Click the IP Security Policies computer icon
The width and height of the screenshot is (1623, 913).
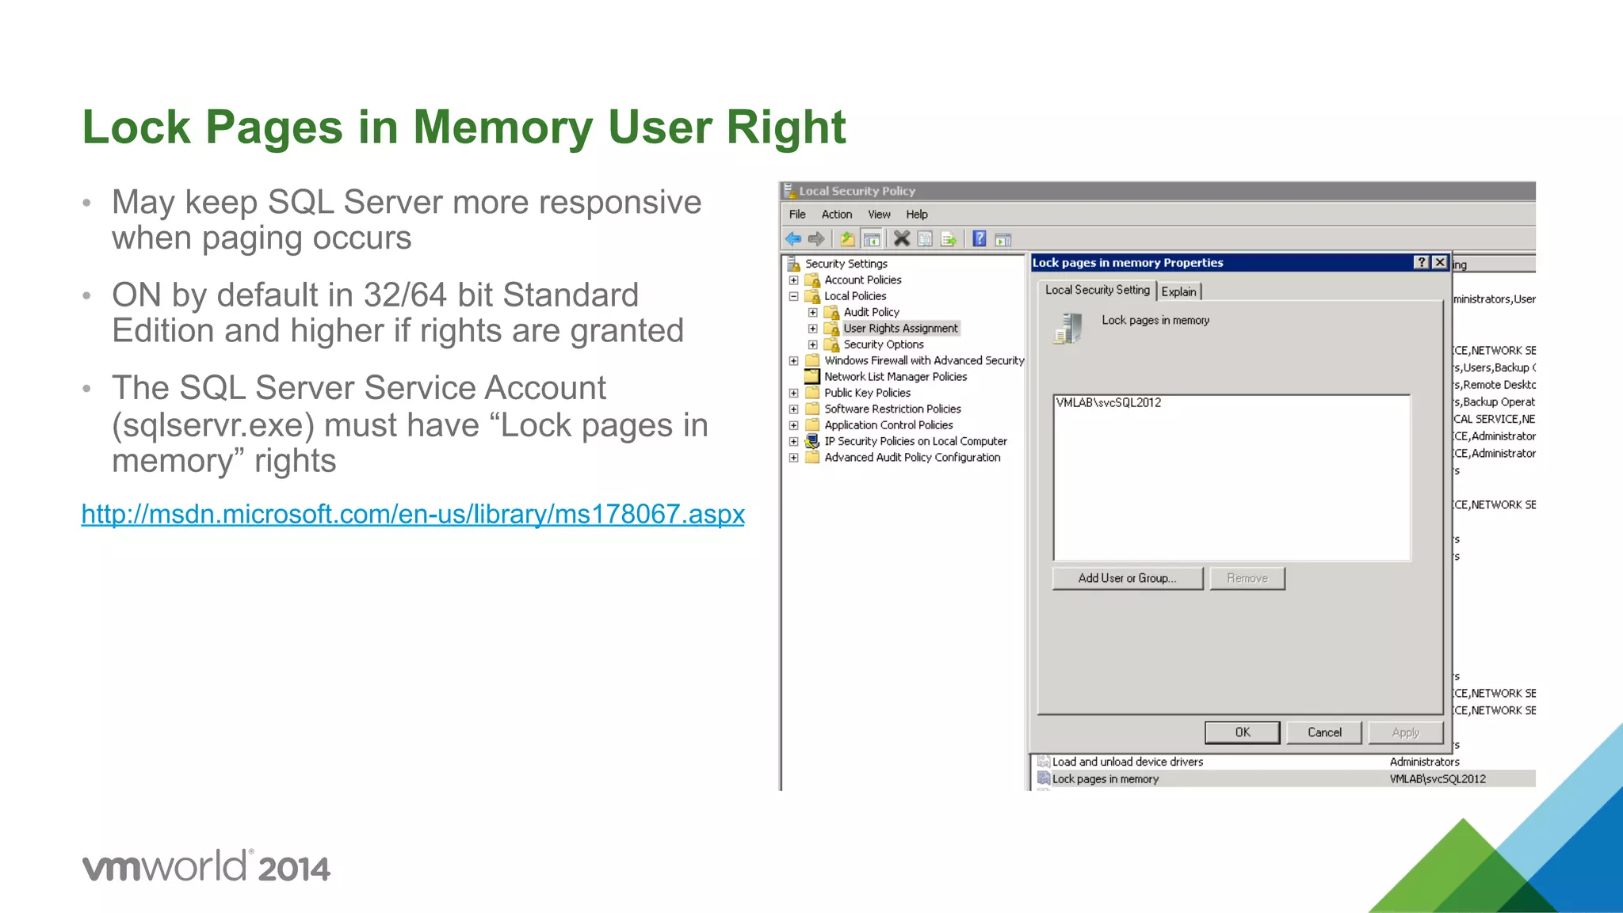(x=812, y=441)
